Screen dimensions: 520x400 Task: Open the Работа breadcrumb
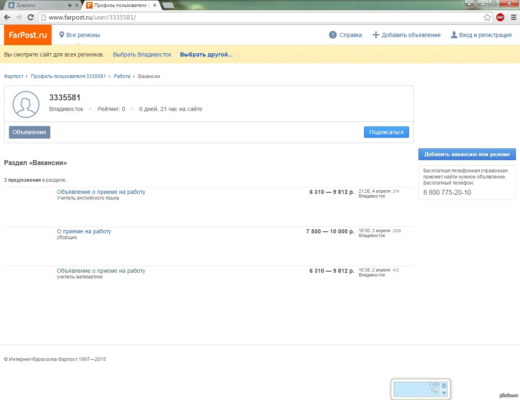tap(122, 76)
